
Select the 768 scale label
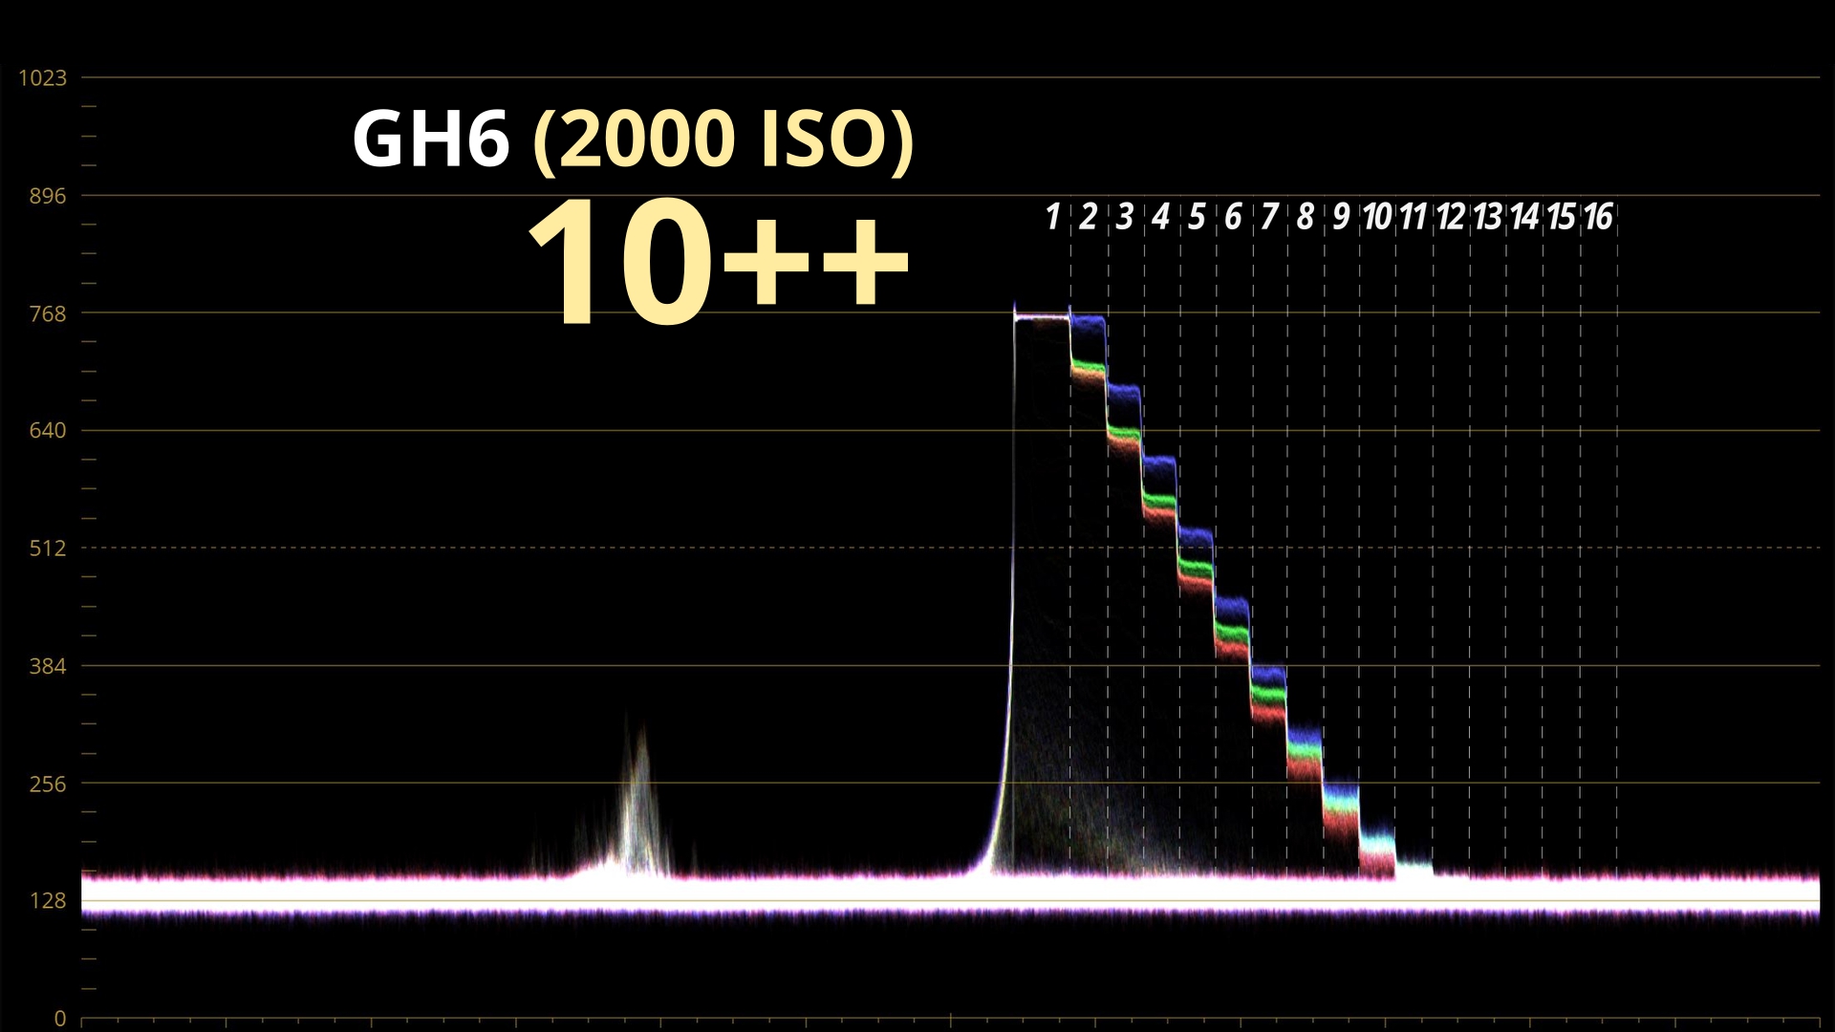(47, 313)
